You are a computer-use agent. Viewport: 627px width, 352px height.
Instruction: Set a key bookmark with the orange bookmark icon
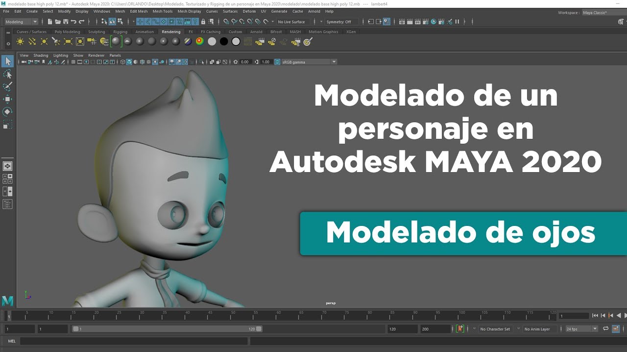tap(460, 329)
